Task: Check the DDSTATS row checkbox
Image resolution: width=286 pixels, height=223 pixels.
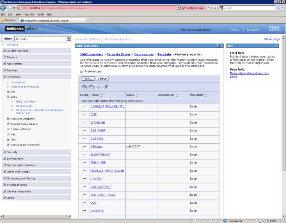Action: (85, 140)
